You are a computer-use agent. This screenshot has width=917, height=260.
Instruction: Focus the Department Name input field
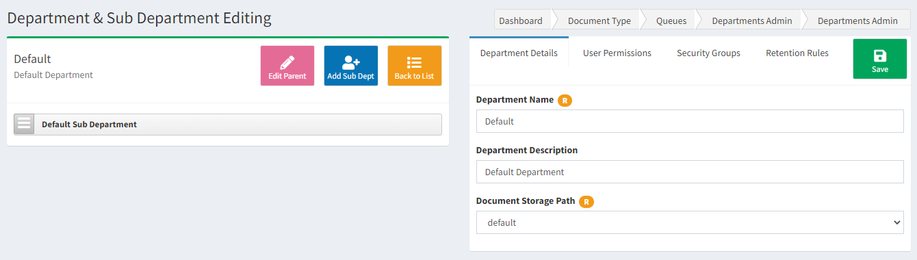(690, 121)
